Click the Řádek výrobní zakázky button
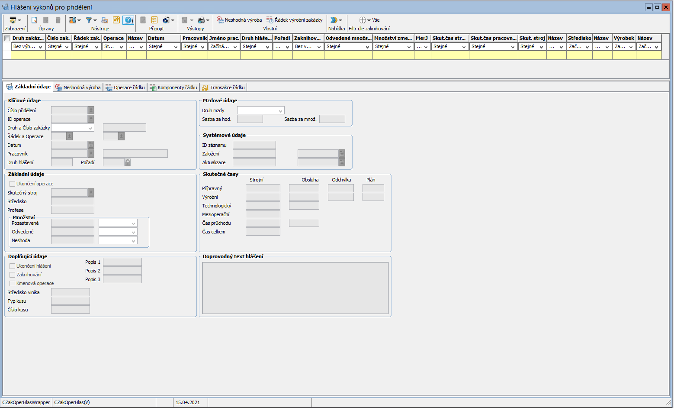The image size is (674, 408). coord(294,20)
